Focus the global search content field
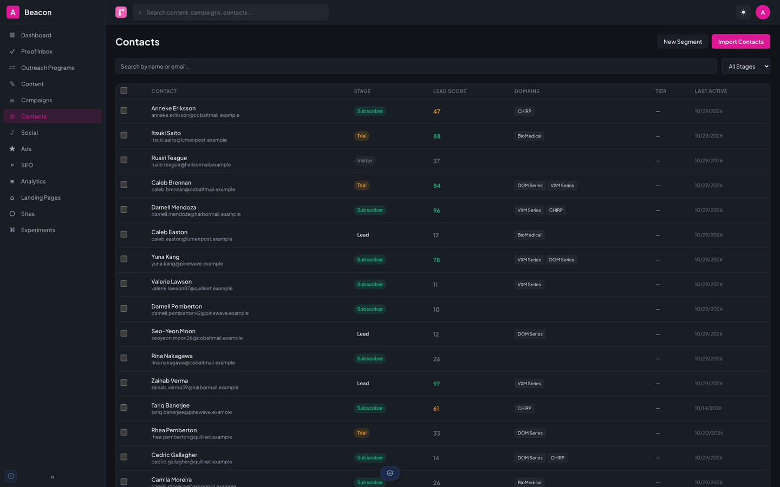This screenshot has width=780, height=487. 231,12
